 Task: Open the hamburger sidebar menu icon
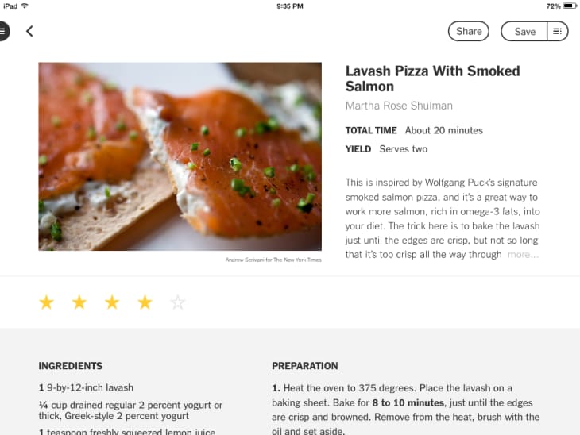[x=3, y=31]
